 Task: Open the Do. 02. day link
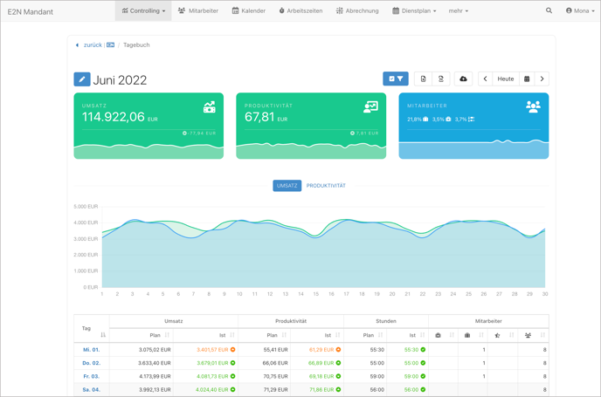pos(91,363)
